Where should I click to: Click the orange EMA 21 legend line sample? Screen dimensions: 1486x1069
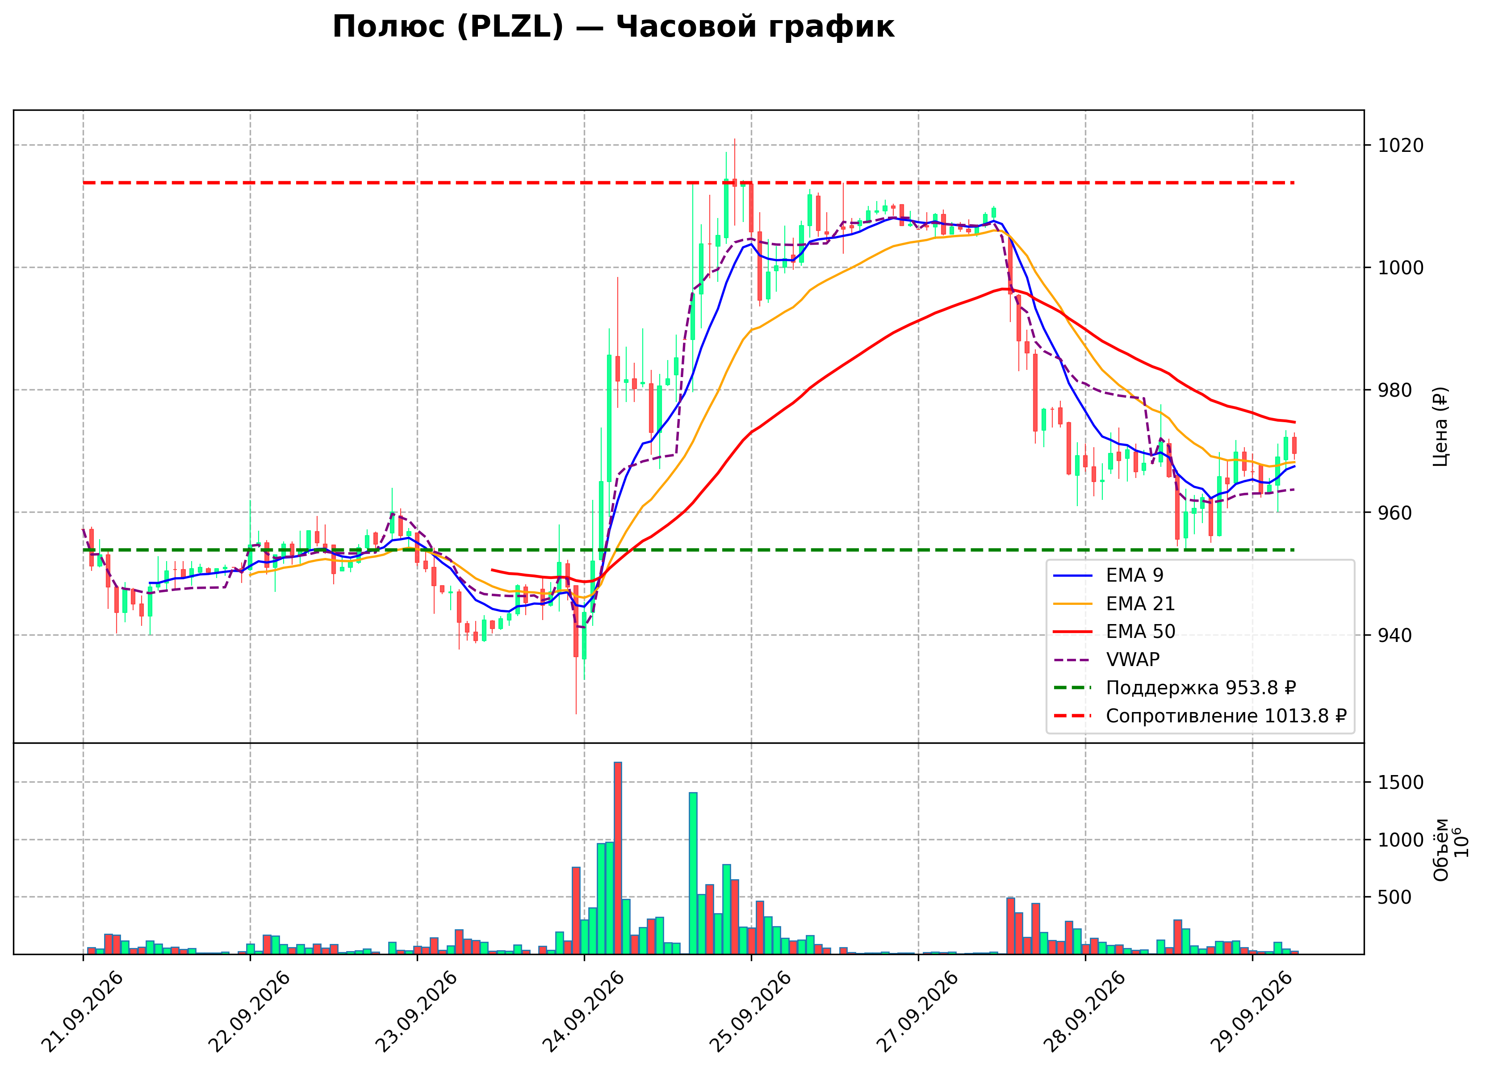click(x=1072, y=604)
